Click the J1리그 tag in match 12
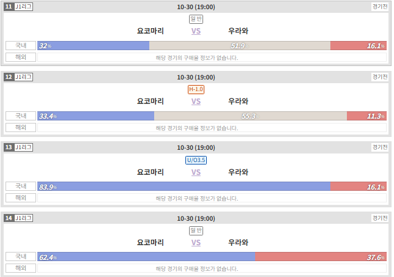 point(24,77)
